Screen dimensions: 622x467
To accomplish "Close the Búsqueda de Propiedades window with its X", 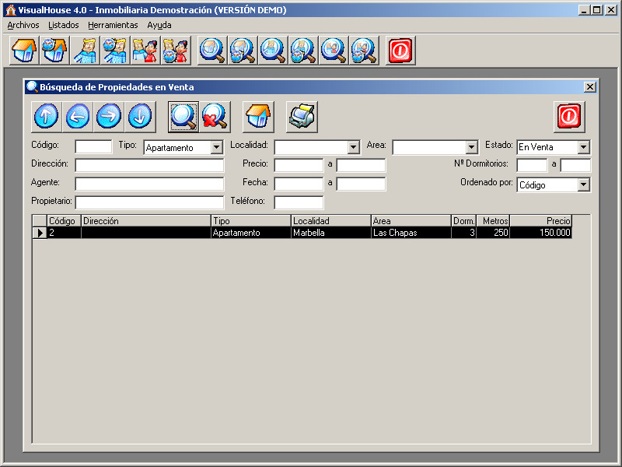I will pos(590,87).
